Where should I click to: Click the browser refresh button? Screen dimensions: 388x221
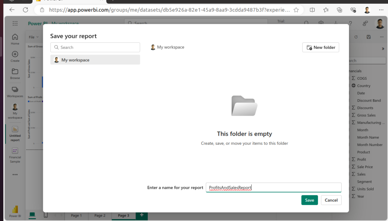25,10
